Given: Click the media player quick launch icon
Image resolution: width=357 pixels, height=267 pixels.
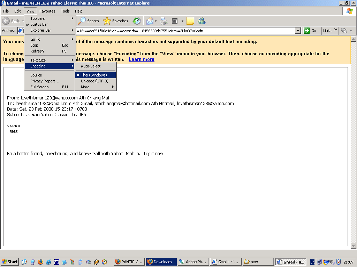Looking at the screenshot, I should [104, 262].
